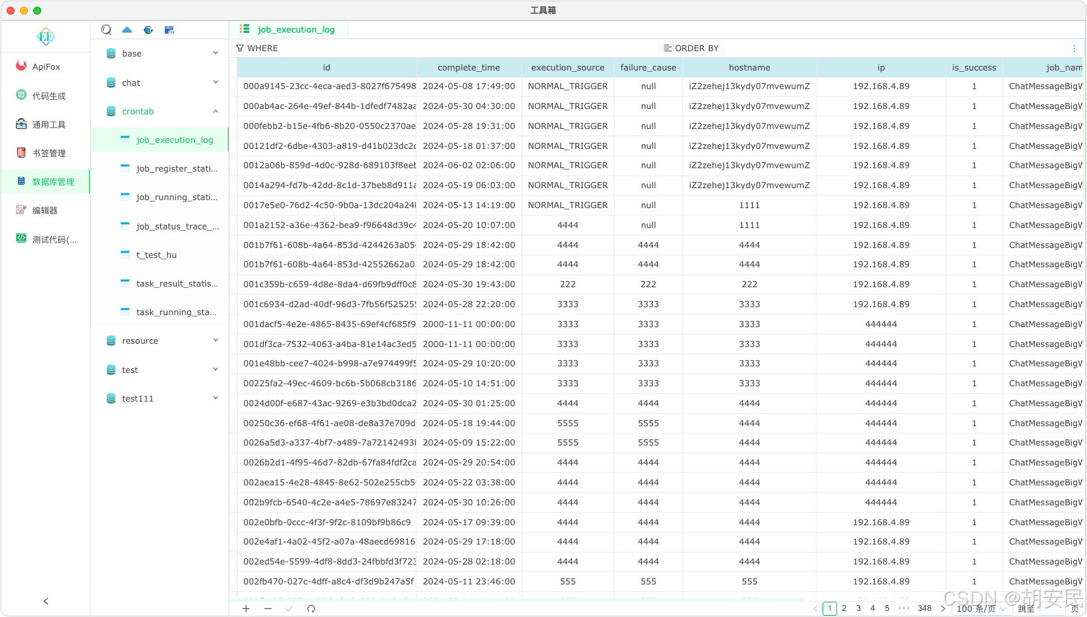Image resolution: width=1087 pixels, height=617 pixels.
Task: Click the ORDER BY label to add sorting
Action: [696, 49]
